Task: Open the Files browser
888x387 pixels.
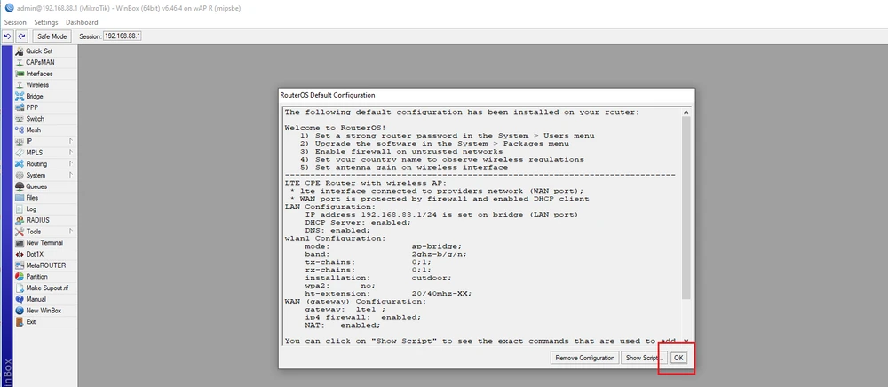Action: point(32,198)
